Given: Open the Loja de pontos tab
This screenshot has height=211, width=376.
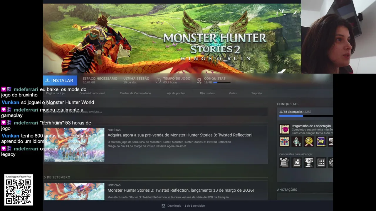Looking at the screenshot, I should [175, 93].
